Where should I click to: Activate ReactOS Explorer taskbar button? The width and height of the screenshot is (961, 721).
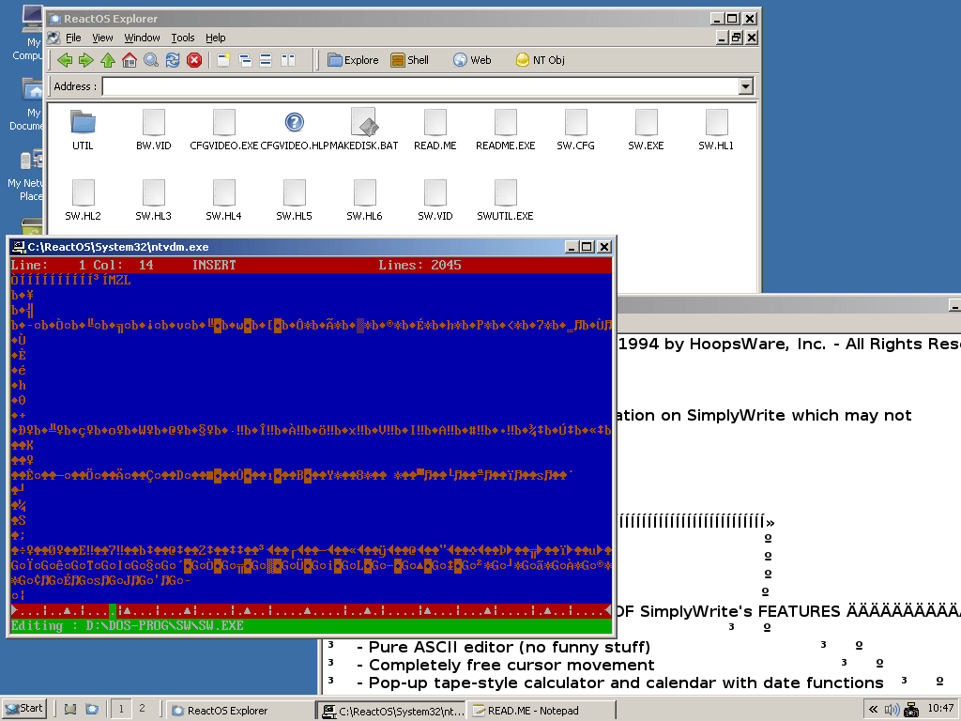[240, 710]
